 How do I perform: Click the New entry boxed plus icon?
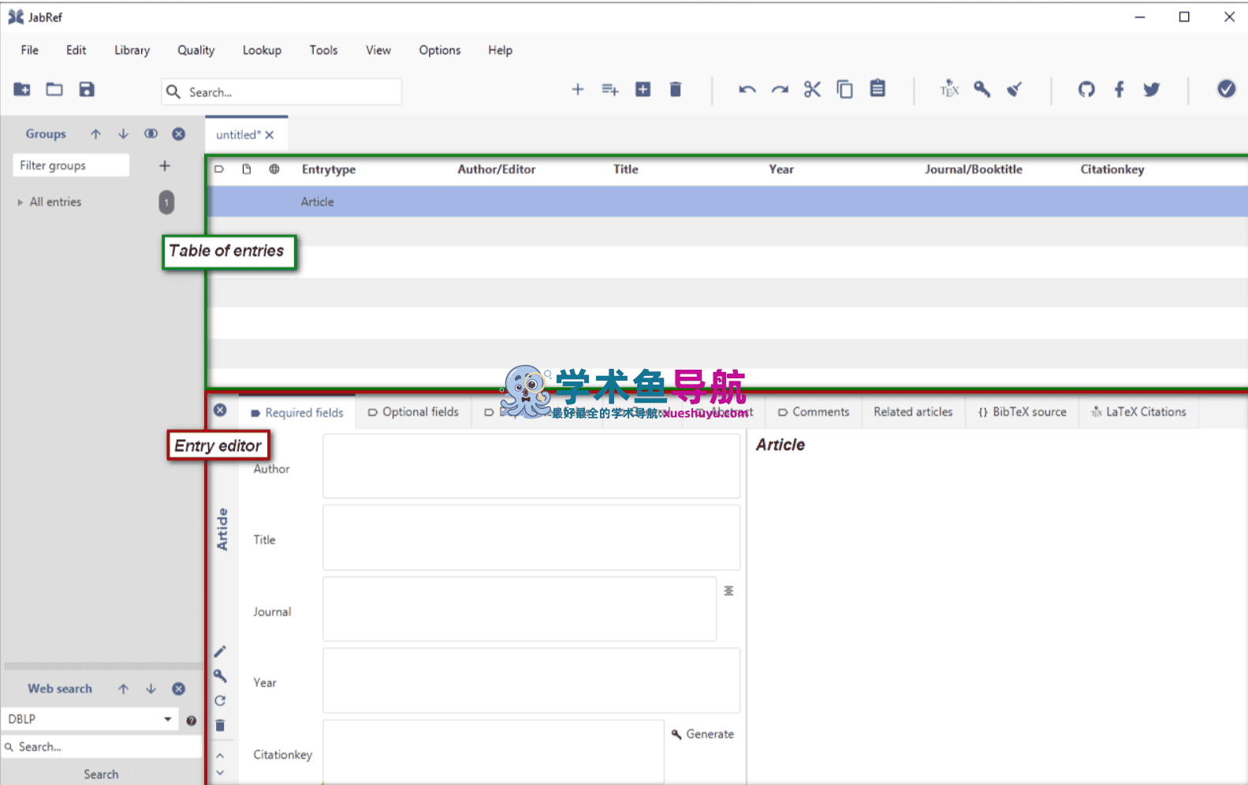(643, 90)
